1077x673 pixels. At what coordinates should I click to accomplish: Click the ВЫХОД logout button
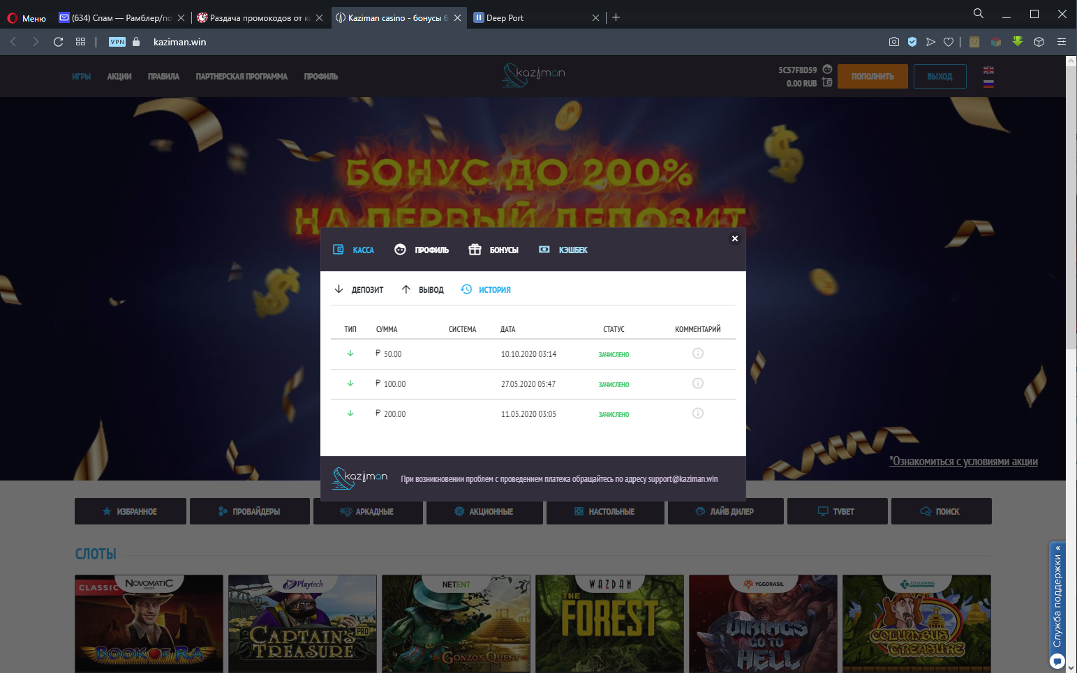[940, 77]
